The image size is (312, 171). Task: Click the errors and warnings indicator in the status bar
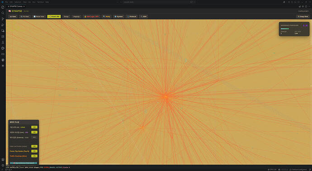[9, 170]
